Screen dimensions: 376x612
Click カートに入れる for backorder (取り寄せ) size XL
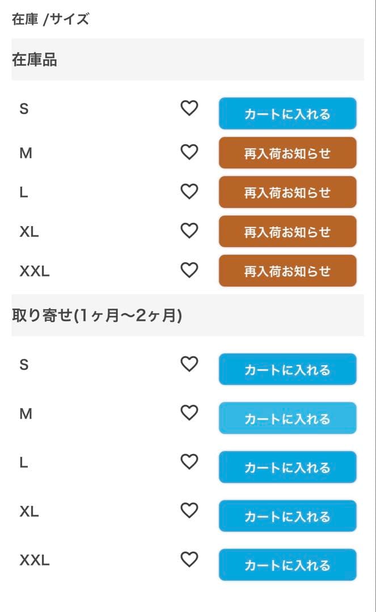(288, 516)
